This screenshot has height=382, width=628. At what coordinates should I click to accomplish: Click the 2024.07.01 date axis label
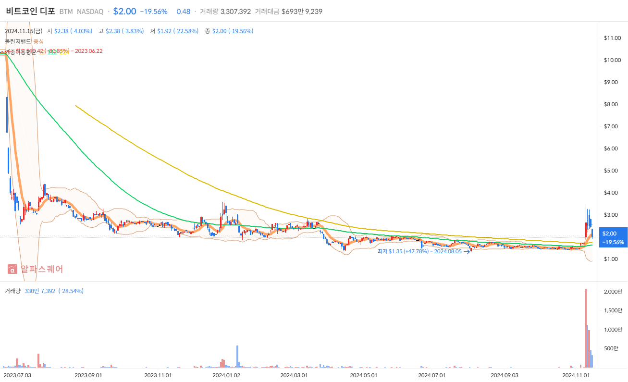(x=432, y=375)
